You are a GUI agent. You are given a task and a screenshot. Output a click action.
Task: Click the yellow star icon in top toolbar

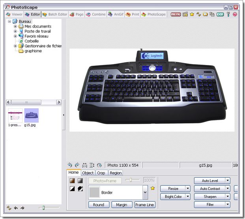click(192, 14)
